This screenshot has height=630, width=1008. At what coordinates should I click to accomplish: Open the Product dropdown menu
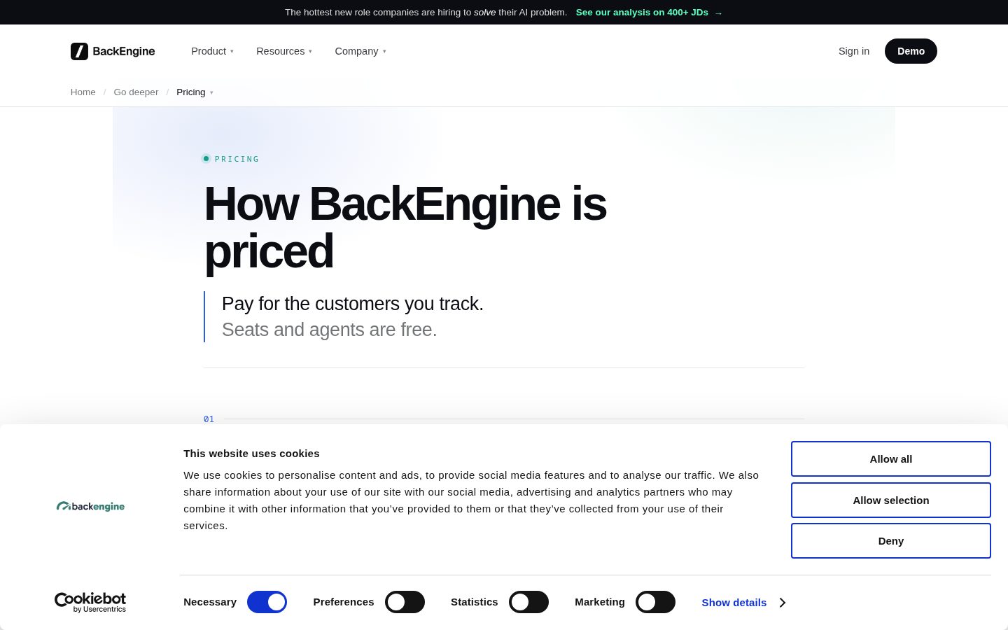click(212, 51)
